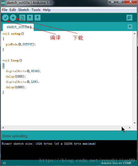Viewport: 138px width, 166px height.
Task: Click the 'digitalWrite(8,HIGH);' line
Action: [23, 71]
